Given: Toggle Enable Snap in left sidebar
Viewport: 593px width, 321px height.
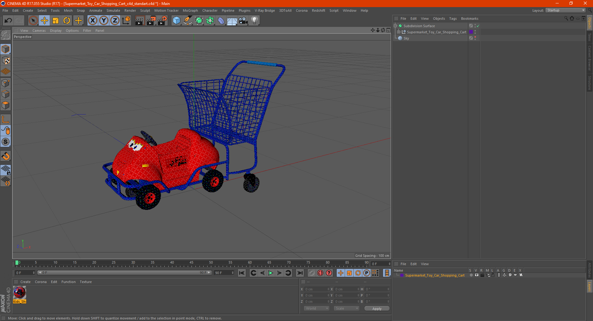Looking at the screenshot, I should click(x=6, y=142).
